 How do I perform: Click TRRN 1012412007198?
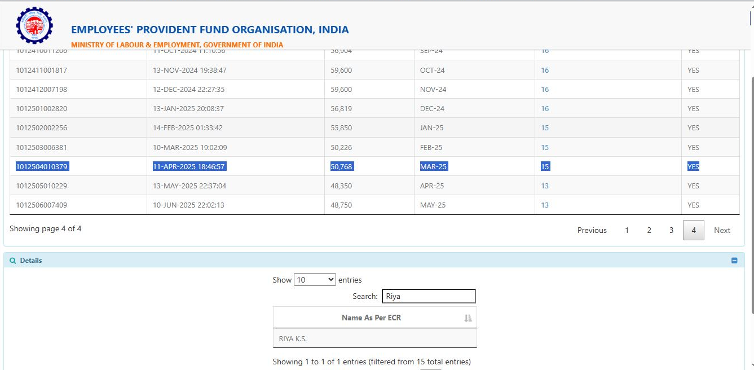point(42,90)
